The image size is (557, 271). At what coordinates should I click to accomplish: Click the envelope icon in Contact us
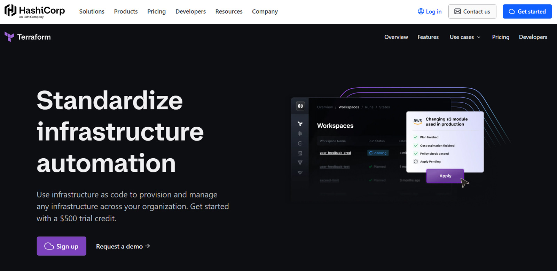pyautogui.click(x=457, y=11)
